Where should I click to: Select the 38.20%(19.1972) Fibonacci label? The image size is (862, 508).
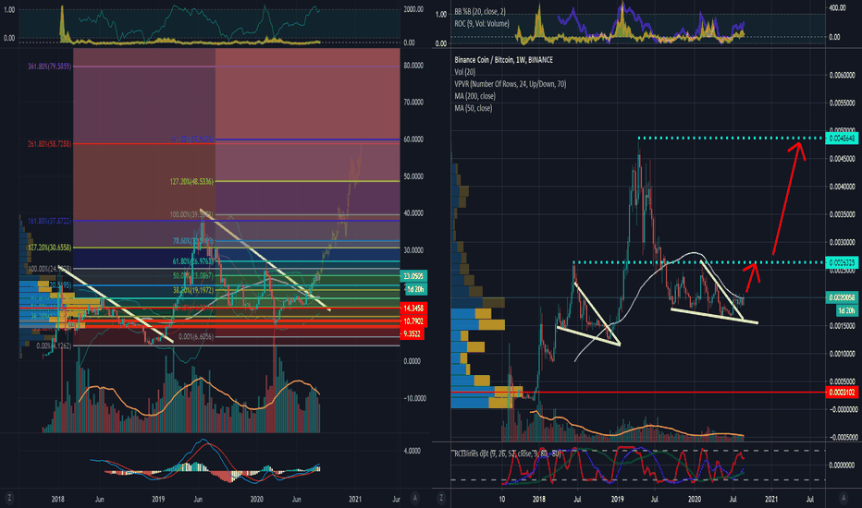[x=193, y=289]
